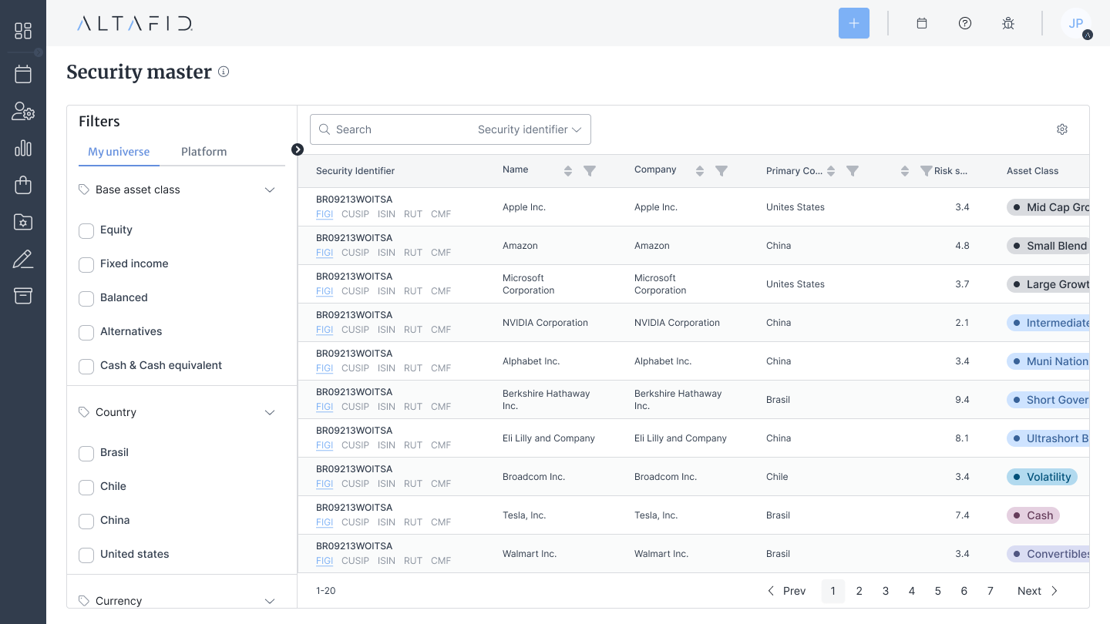The width and height of the screenshot is (1110, 624).
Task: Check the Equity checkbox
Action: (x=86, y=230)
